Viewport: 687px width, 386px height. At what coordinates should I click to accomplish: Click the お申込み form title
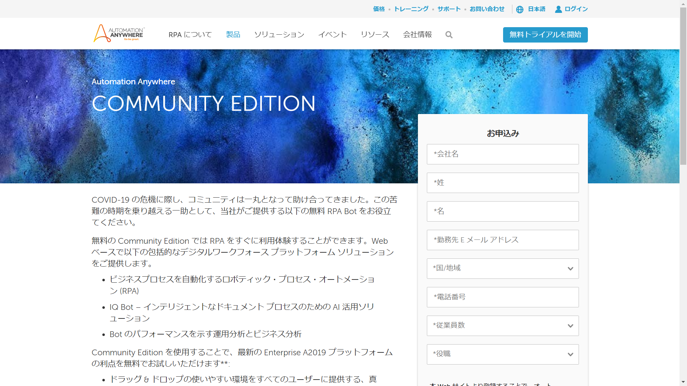503,133
